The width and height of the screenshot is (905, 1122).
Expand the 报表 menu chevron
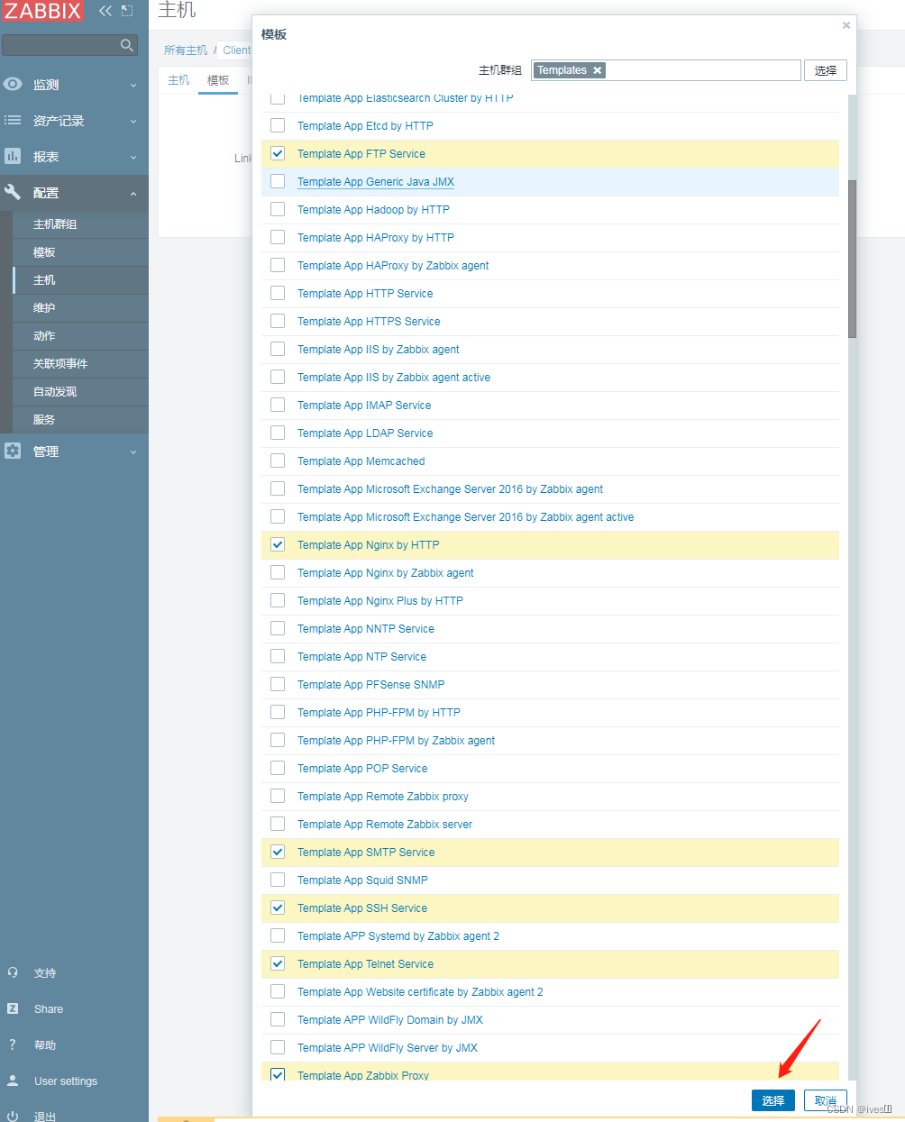click(133, 157)
